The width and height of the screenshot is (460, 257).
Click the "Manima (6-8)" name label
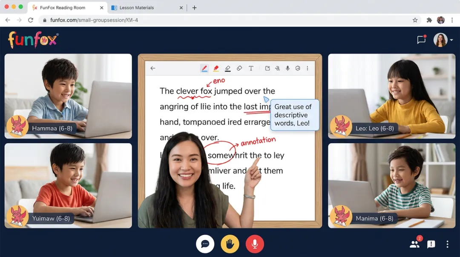tap(375, 218)
